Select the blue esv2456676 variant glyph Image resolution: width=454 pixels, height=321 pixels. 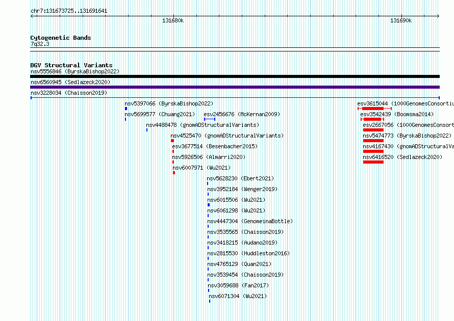210,119
